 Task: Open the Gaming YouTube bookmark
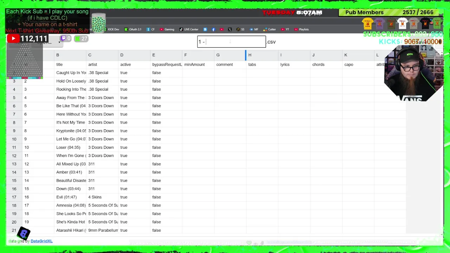[167, 30]
